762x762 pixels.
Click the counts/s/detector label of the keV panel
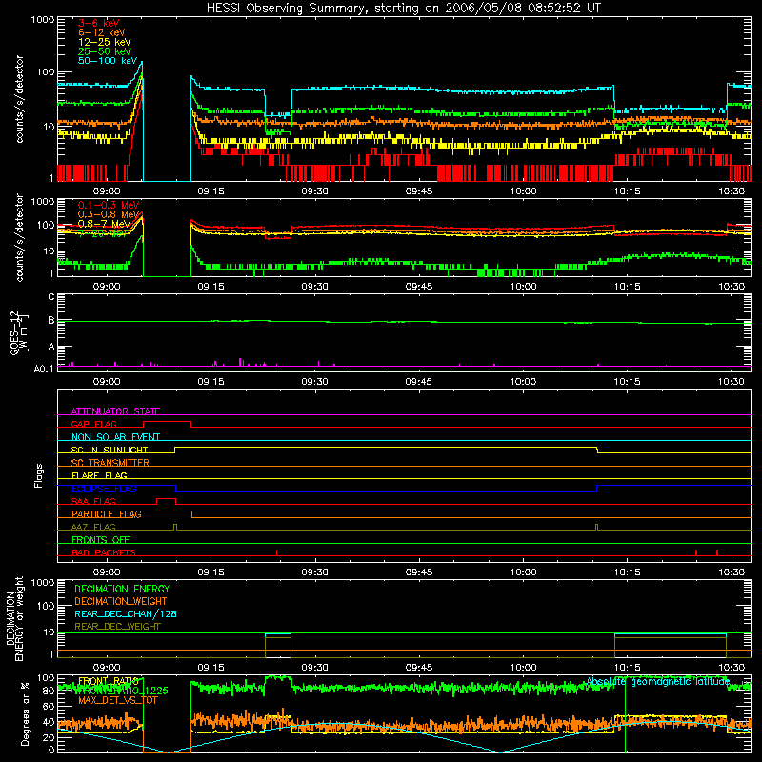[19, 99]
